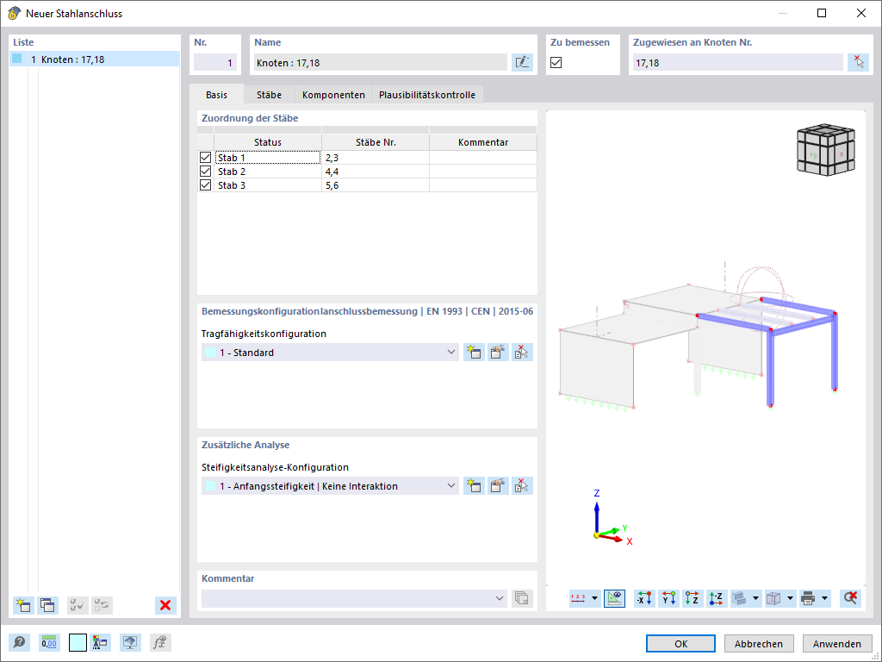Create new steel joint in list
The image size is (882, 662).
click(x=23, y=605)
